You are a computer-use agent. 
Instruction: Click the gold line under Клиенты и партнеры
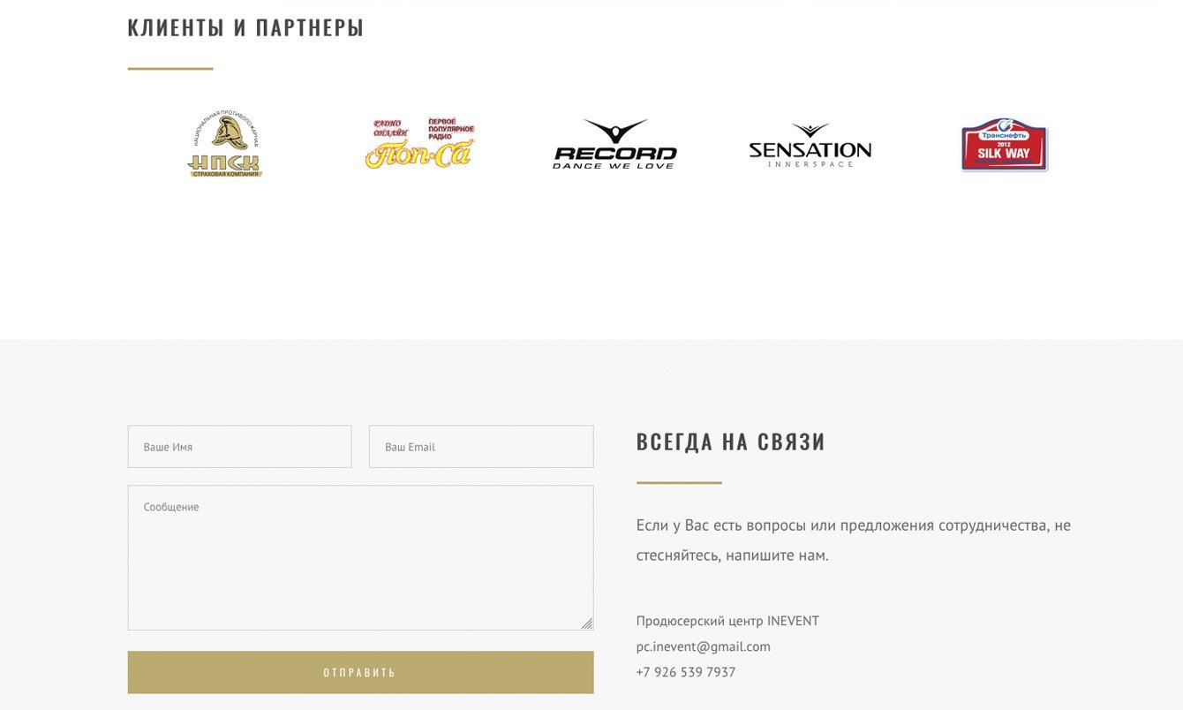(x=170, y=68)
